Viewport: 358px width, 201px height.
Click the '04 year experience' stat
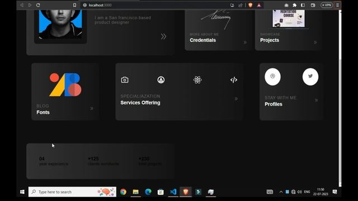point(54,161)
